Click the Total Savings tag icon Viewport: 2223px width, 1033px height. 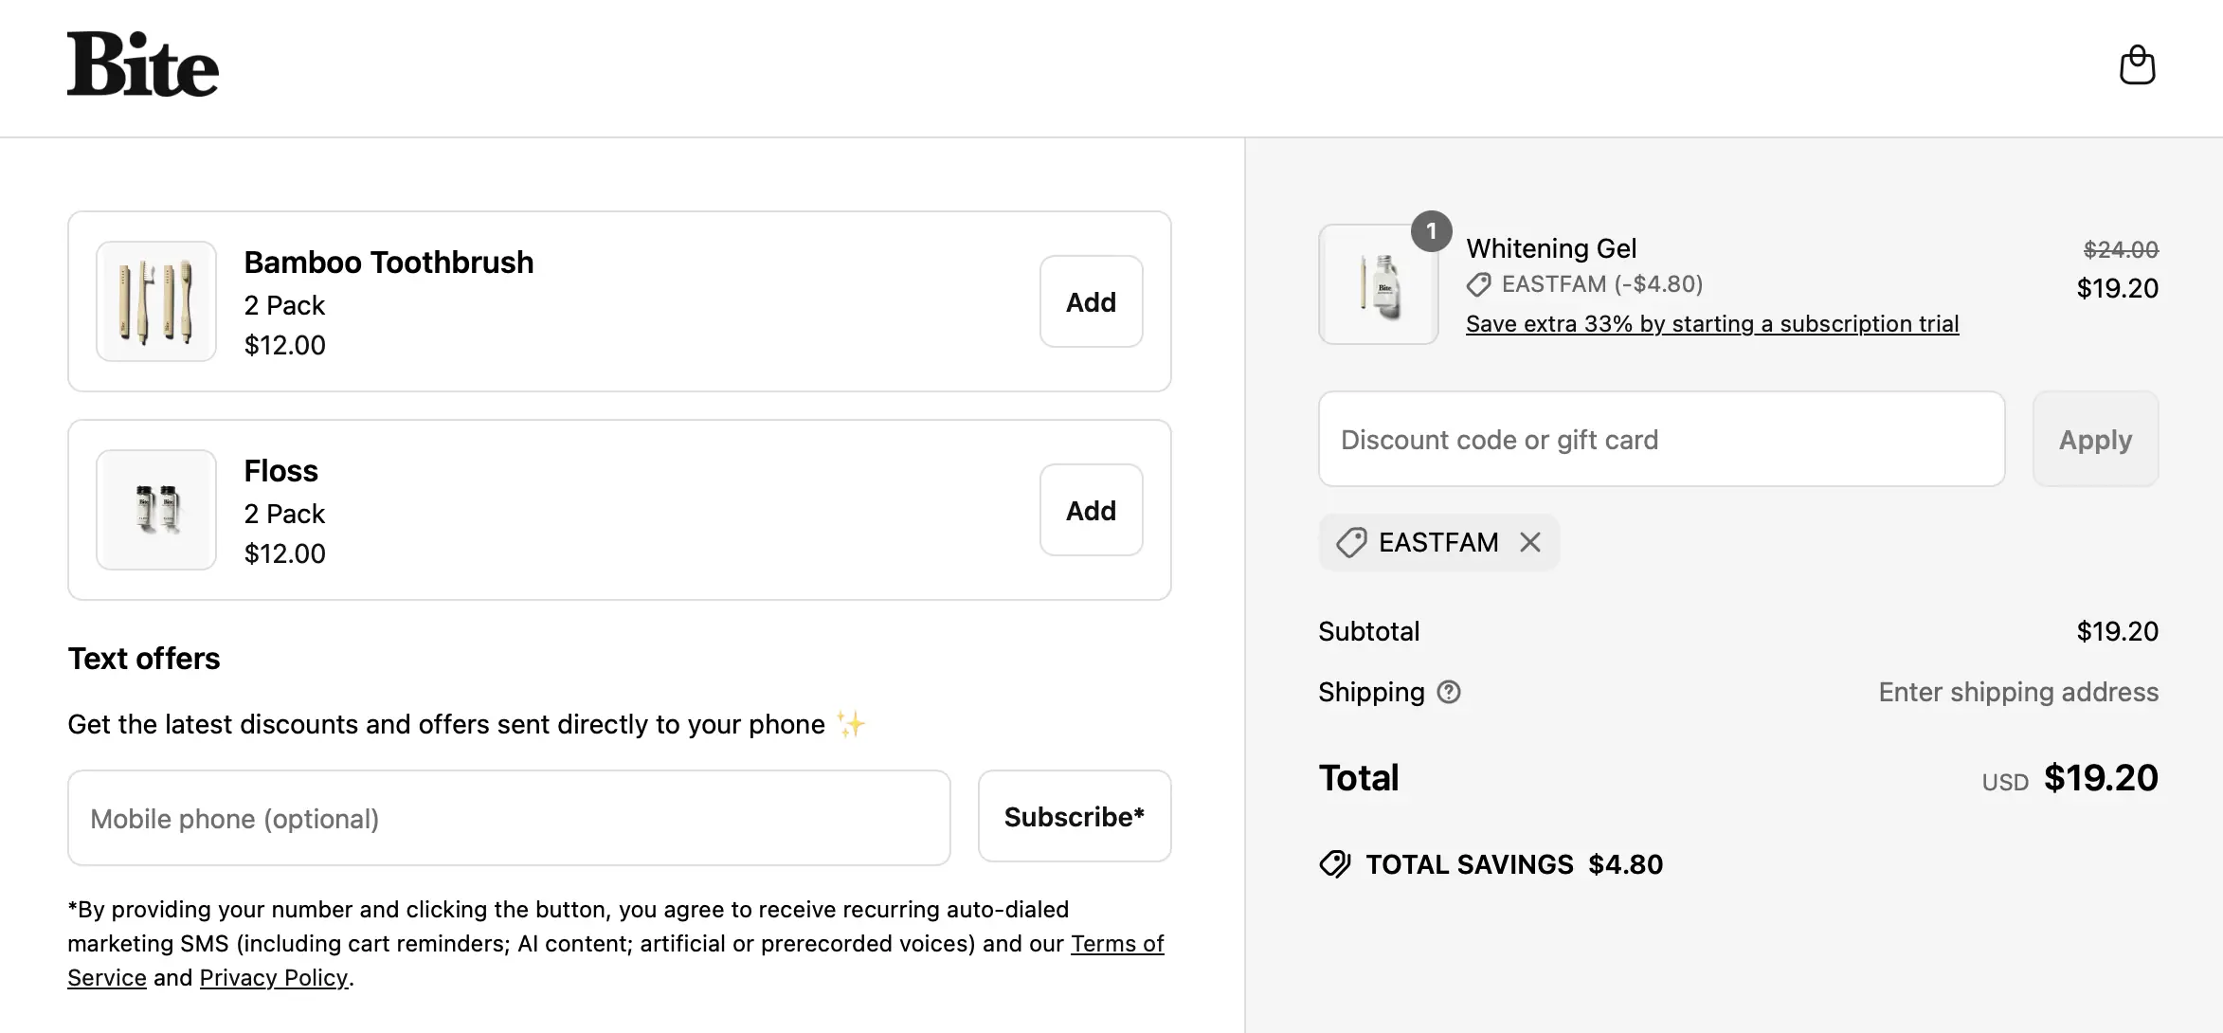coord(1335,864)
